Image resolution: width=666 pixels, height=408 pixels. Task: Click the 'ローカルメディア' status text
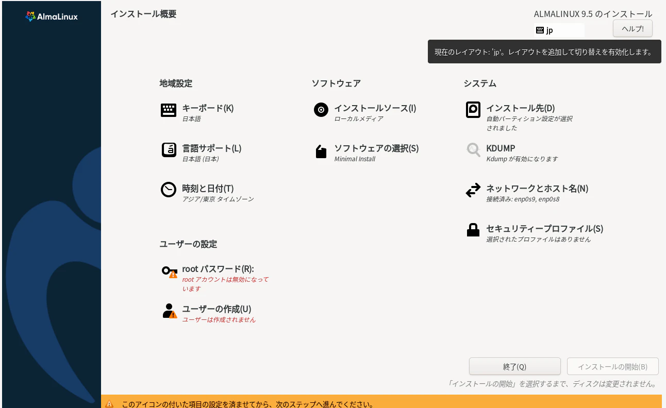[x=359, y=118]
